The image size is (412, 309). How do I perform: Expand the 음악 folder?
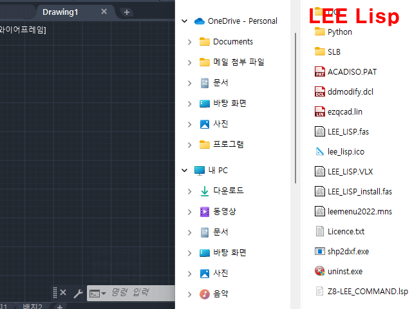click(x=190, y=295)
